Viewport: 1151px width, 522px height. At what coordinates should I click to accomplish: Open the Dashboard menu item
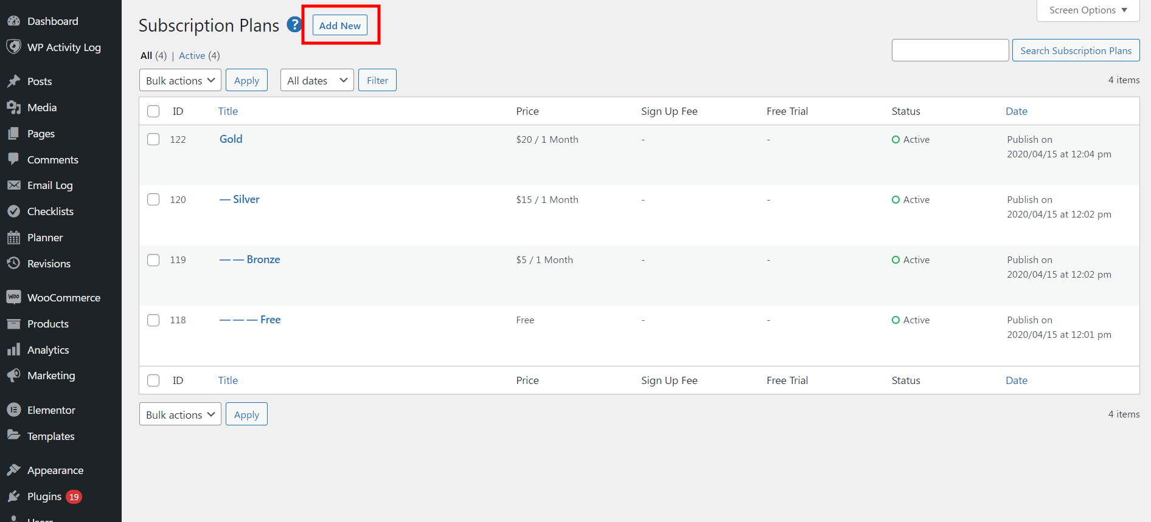53,21
